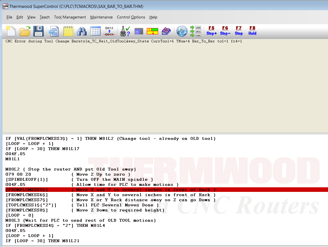Click the blue rectangle panel icon

[139, 31]
